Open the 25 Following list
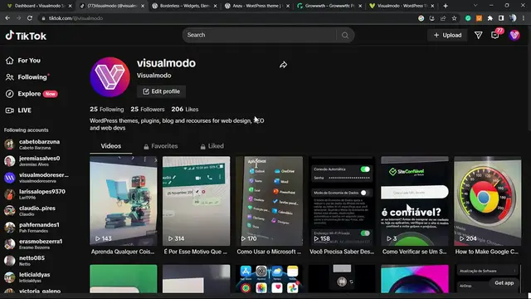 107,109
